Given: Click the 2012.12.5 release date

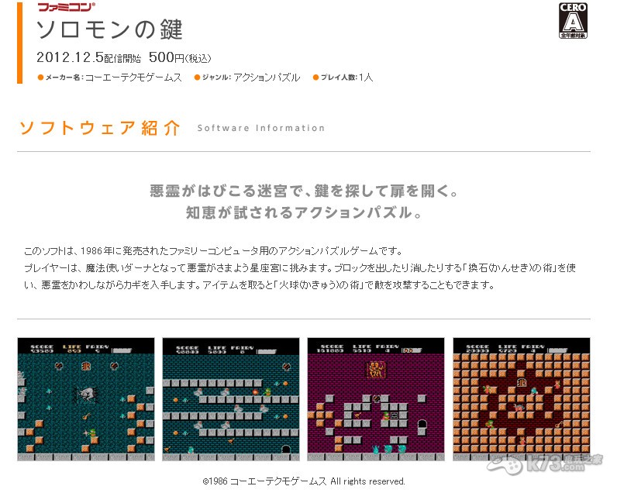Looking at the screenshot, I should [70, 57].
